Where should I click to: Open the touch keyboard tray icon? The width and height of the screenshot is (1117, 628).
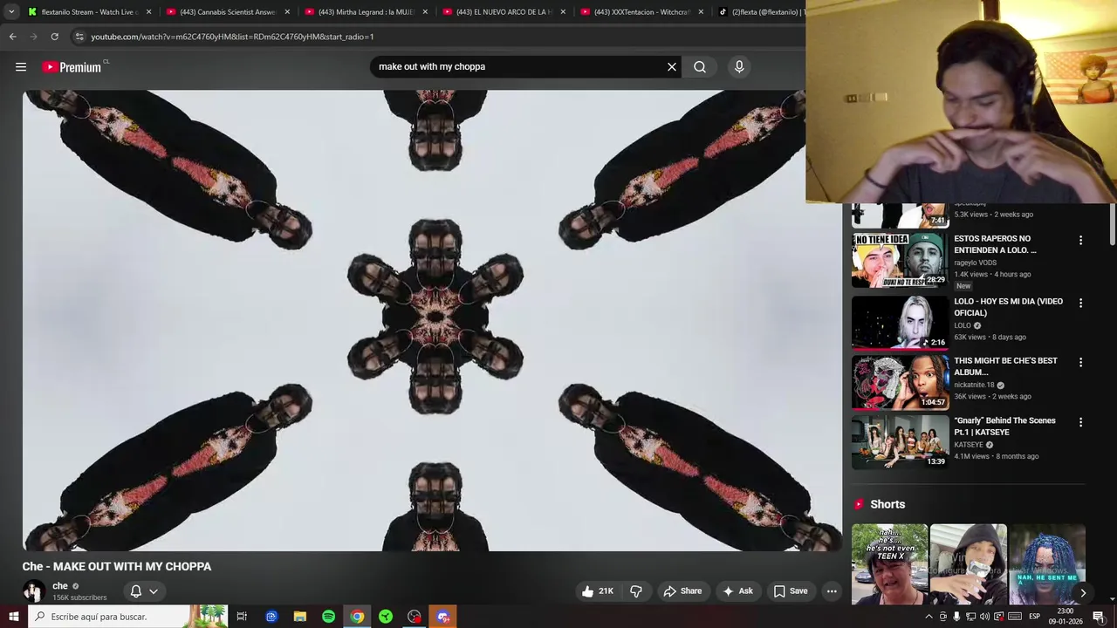pyautogui.click(x=1015, y=617)
